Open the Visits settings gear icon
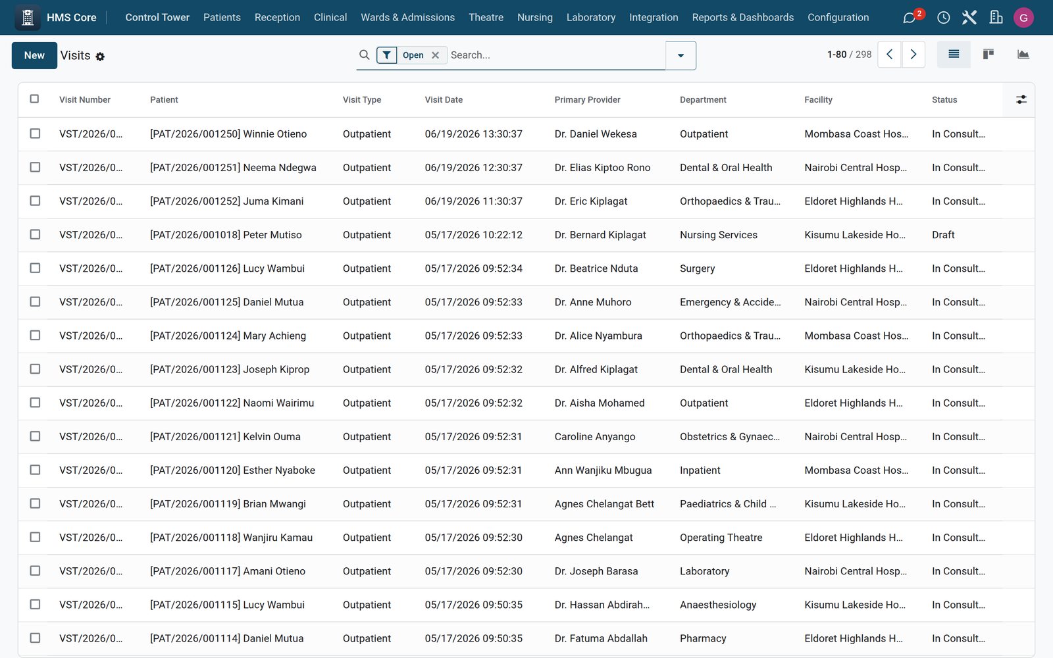This screenshot has width=1053, height=658. tap(100, 57)
